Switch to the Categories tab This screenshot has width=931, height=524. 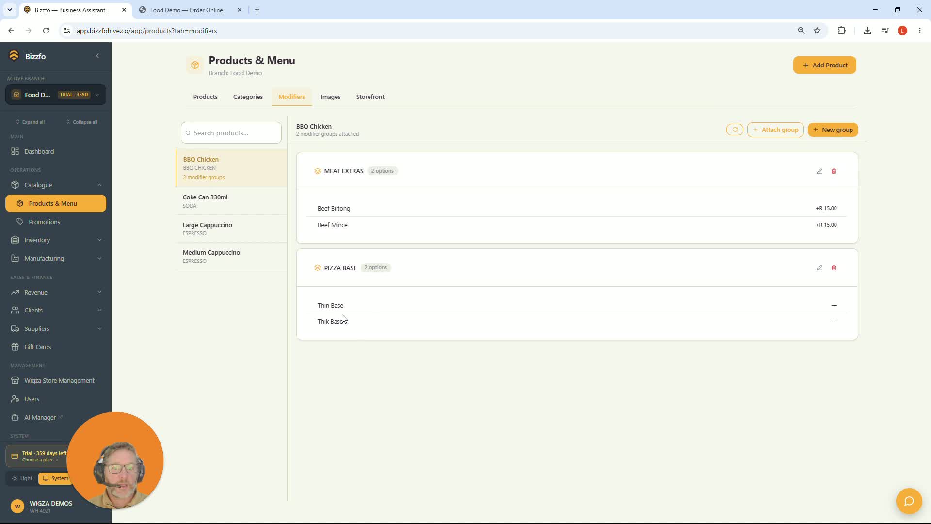click(x=248, y=97)
